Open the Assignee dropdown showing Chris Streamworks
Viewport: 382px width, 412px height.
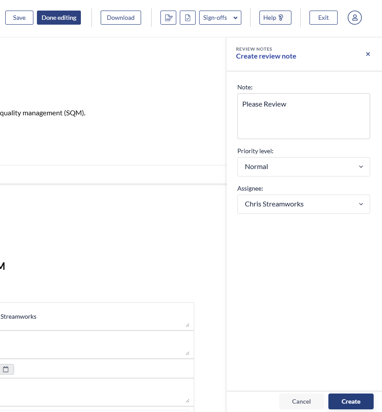[x=303, y=204]
